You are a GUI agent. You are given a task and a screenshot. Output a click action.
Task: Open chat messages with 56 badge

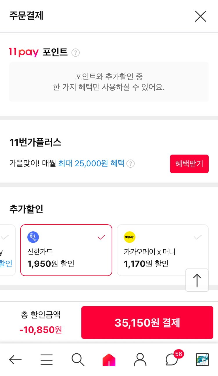[172, 360]
